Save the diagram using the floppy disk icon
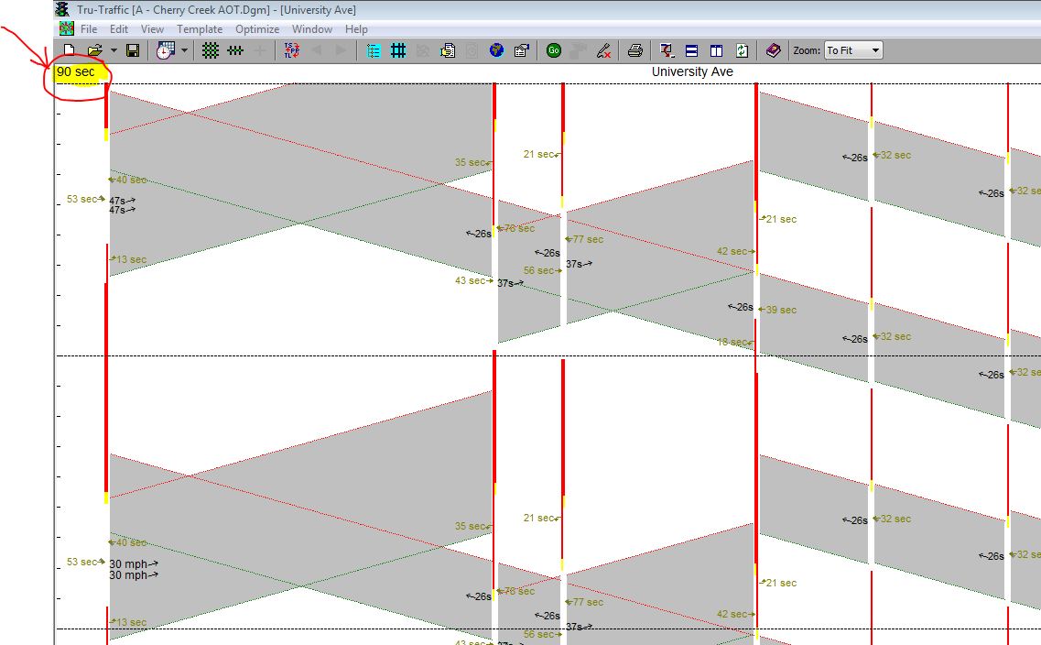 click(x=133, y=50)
